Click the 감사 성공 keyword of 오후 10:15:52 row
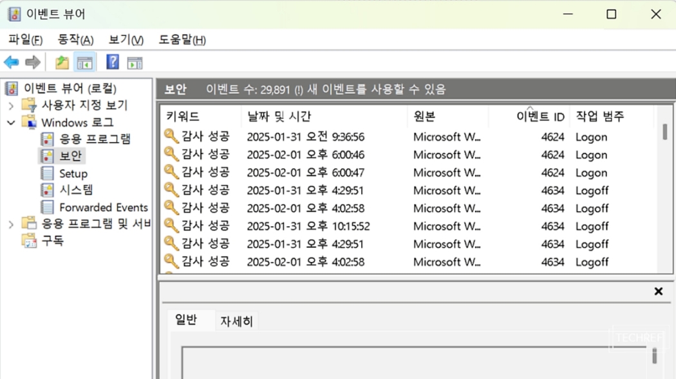This screenshot has height=379, width=676. pos(205,226)
